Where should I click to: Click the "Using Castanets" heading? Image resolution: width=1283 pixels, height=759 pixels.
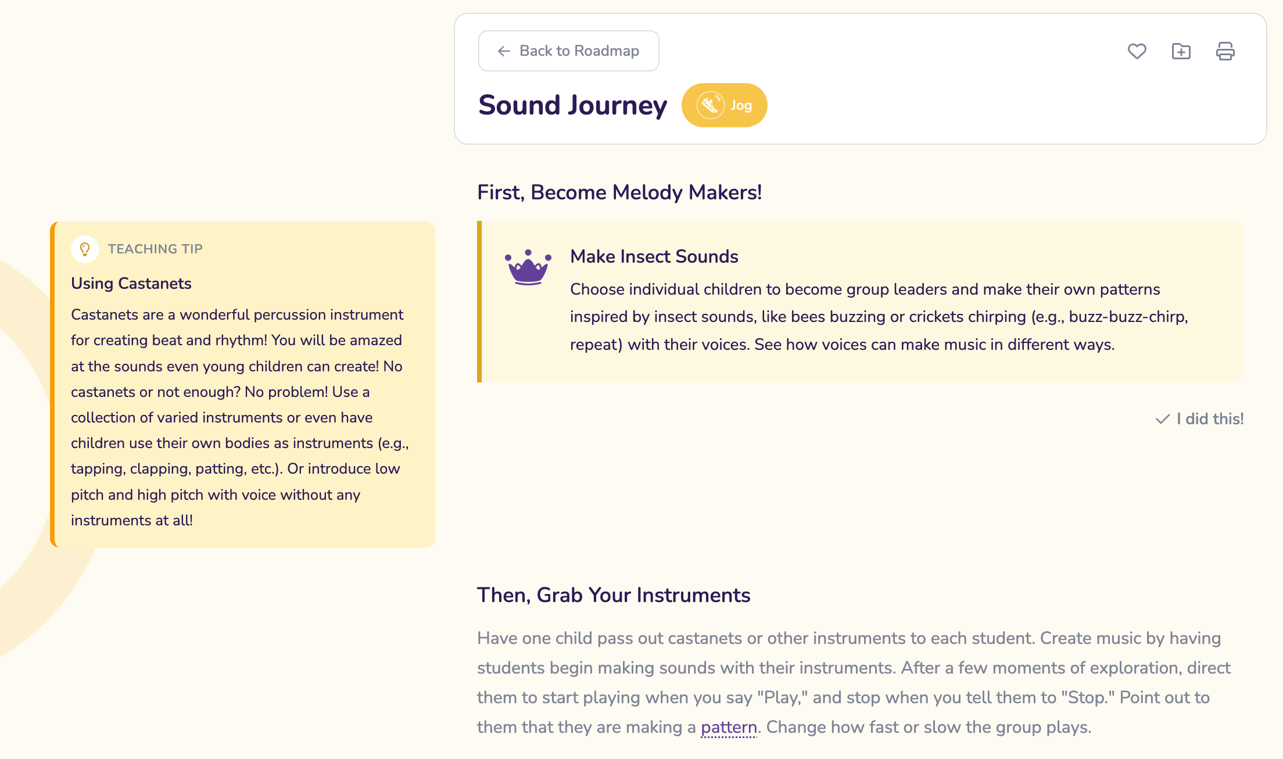pyautogui.click(x=131, y=283)
